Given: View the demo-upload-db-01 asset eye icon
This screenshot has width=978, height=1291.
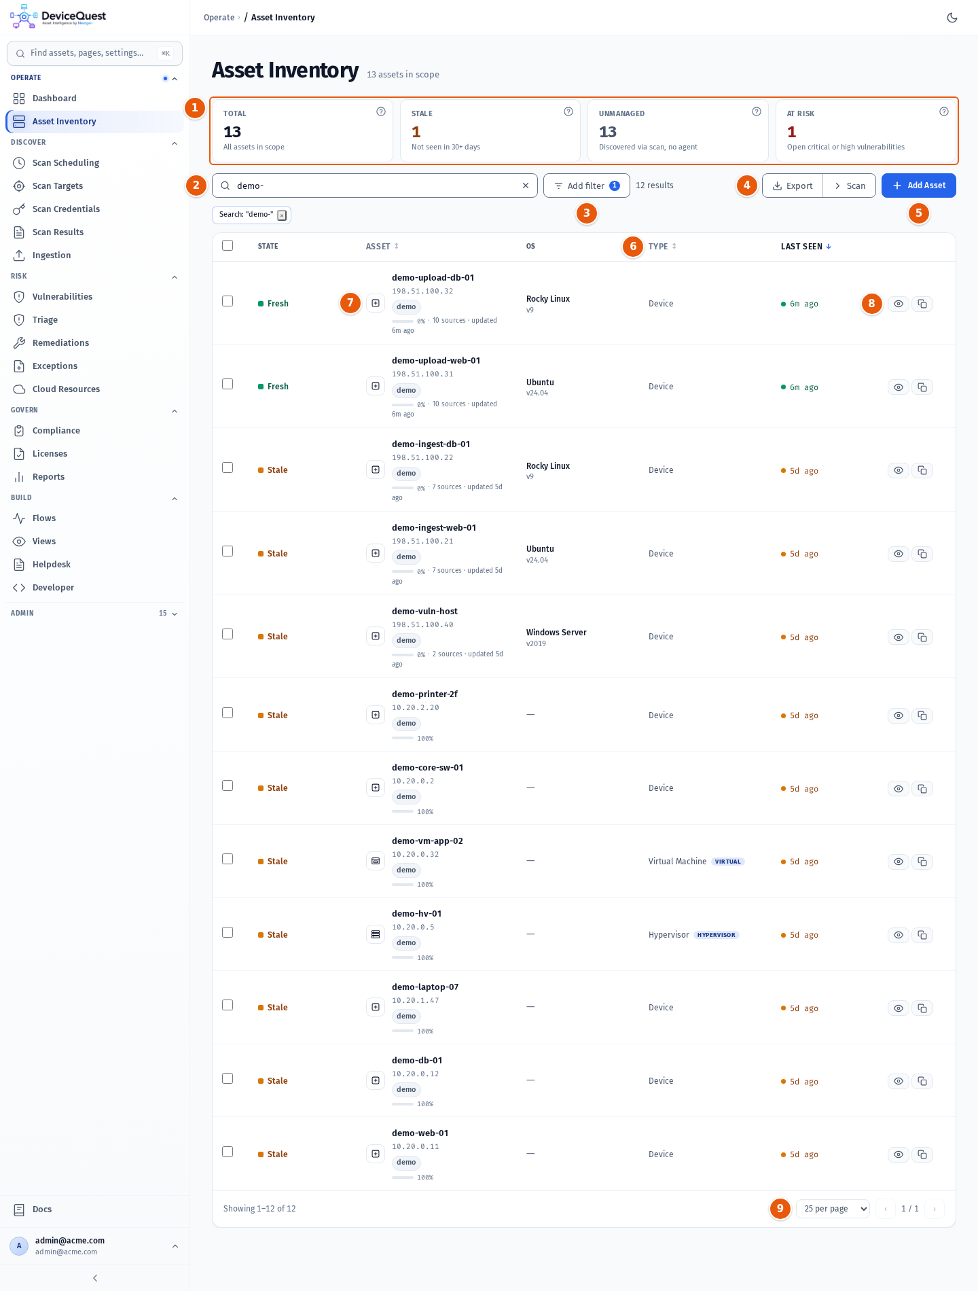Looking at the screenshot, I should click(x=899, y=304).
